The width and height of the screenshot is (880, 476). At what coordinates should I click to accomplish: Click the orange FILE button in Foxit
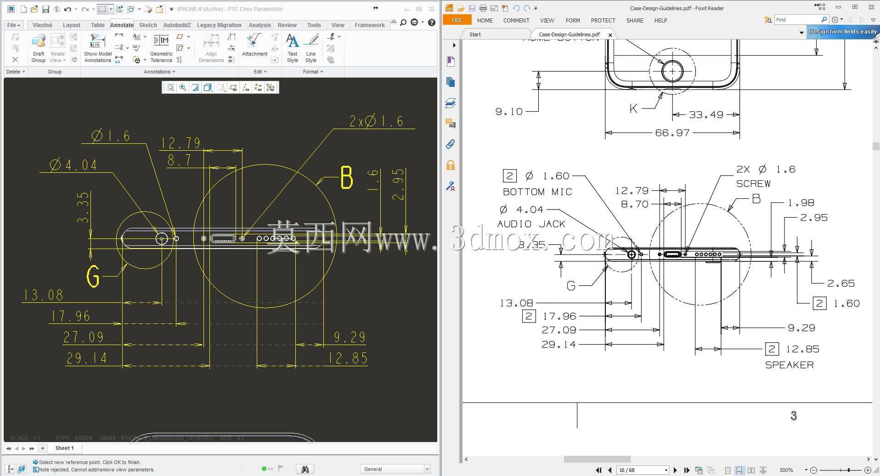pyautogui.click(x=457, y=20)
